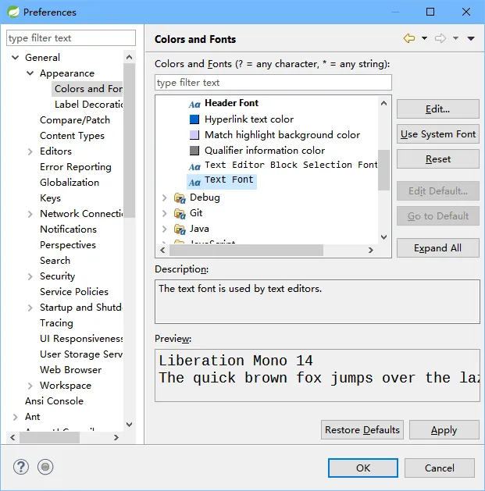Open Perspectives preferences
Viewport: 485px width, 491px height.
coord(68,245)
